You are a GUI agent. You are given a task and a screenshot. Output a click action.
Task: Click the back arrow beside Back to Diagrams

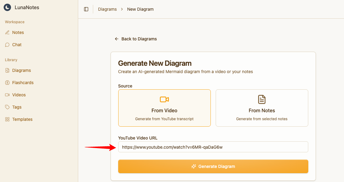[116, 39]
